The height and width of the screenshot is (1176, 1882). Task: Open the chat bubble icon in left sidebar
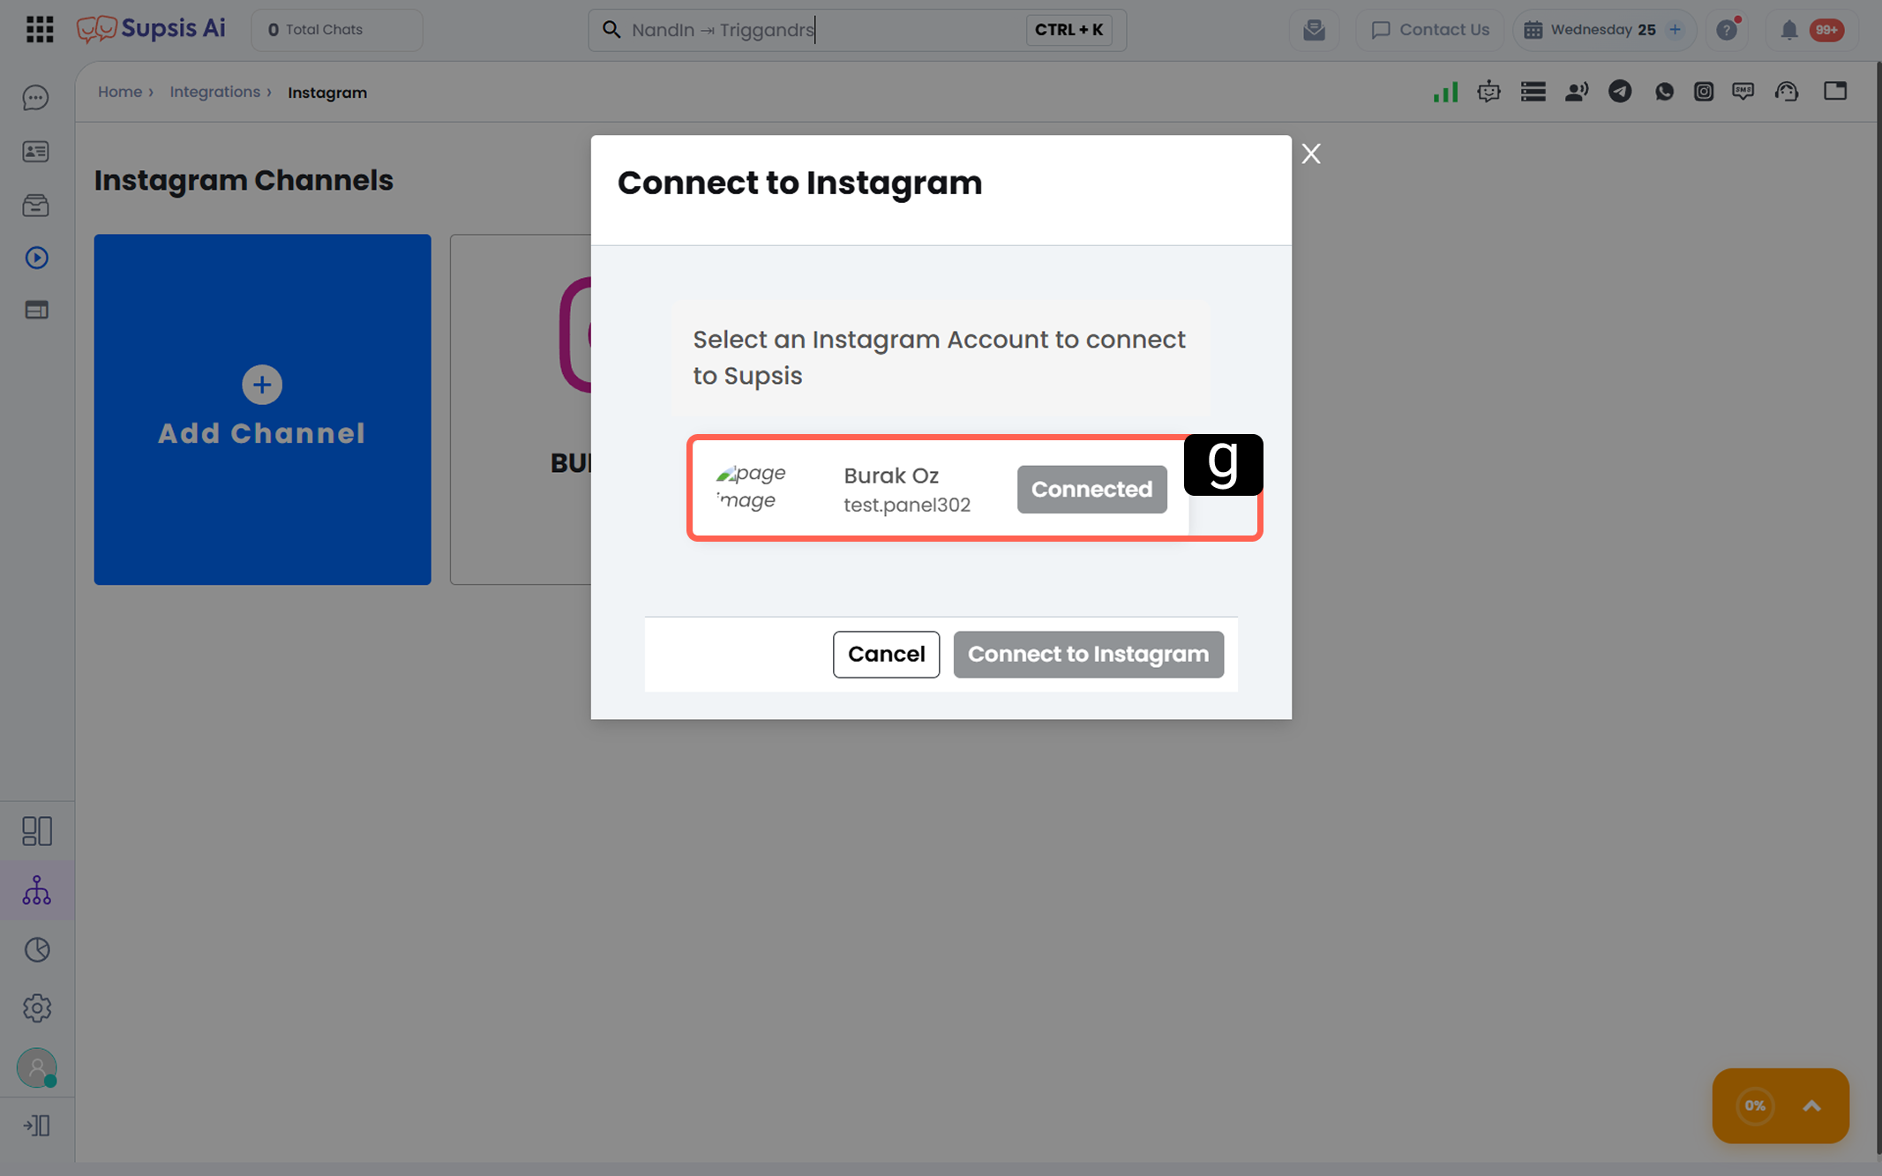[x=36, y=97]
